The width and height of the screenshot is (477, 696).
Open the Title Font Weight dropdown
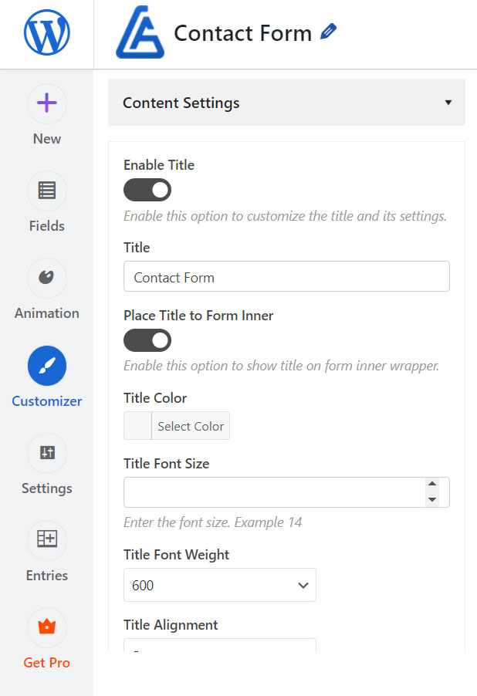coord(220,585)
